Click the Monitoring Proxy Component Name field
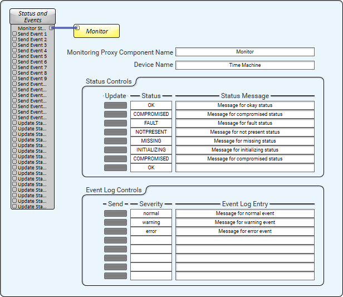This screenshot has height=297, width=343. (245, 52)
